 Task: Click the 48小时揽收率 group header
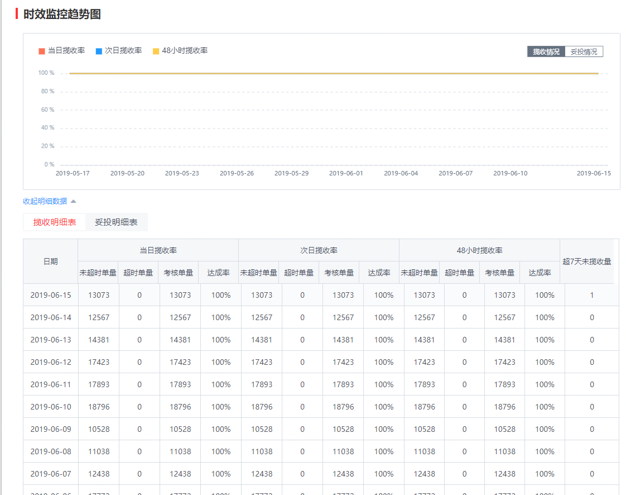click(x=479, y=250)
